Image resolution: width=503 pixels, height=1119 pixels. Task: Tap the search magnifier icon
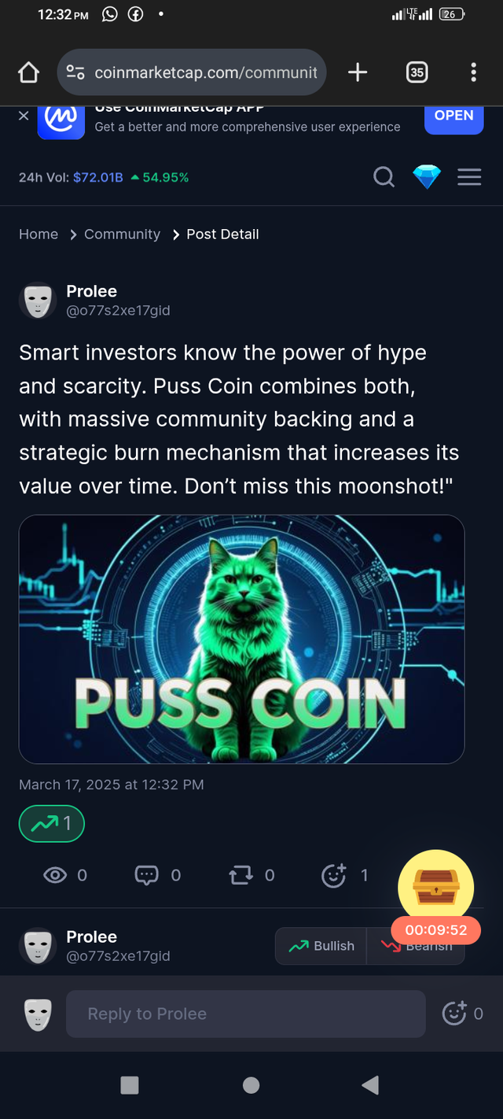[x=384, y=177]
